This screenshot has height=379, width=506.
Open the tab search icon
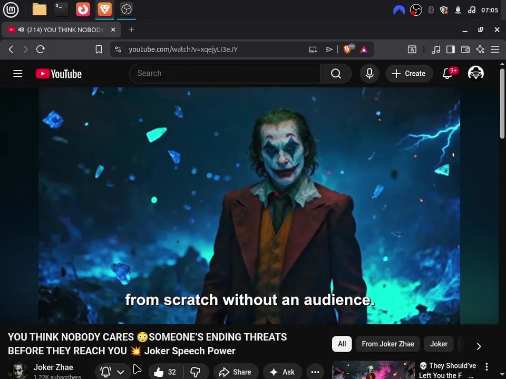[x=412, y=49]
